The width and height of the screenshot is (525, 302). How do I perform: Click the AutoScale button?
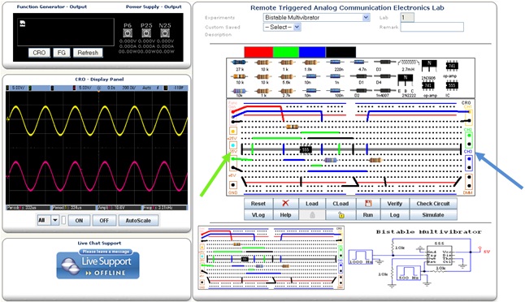tap(138, 220)
